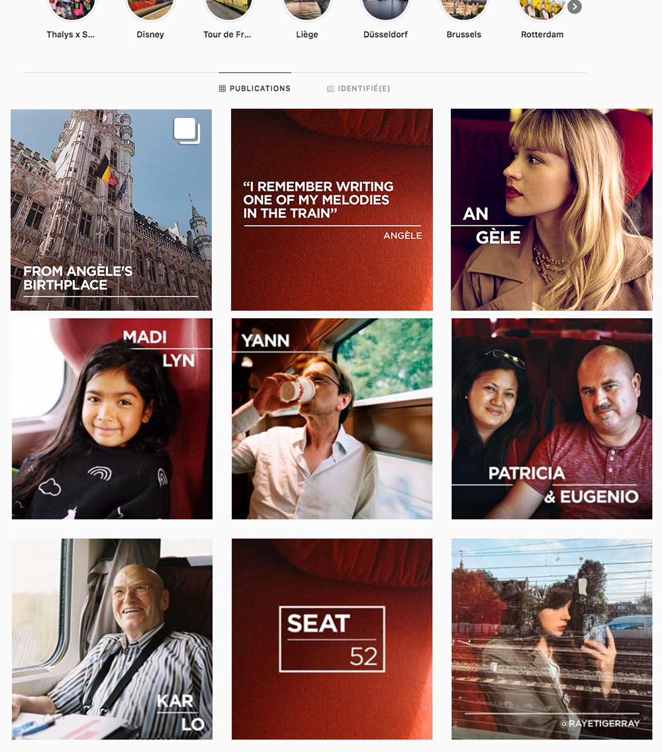Viewport: 662px width, 752px height.
Task: Click the multi-photo carousel icon on the first post
Action: pos(187,131)
